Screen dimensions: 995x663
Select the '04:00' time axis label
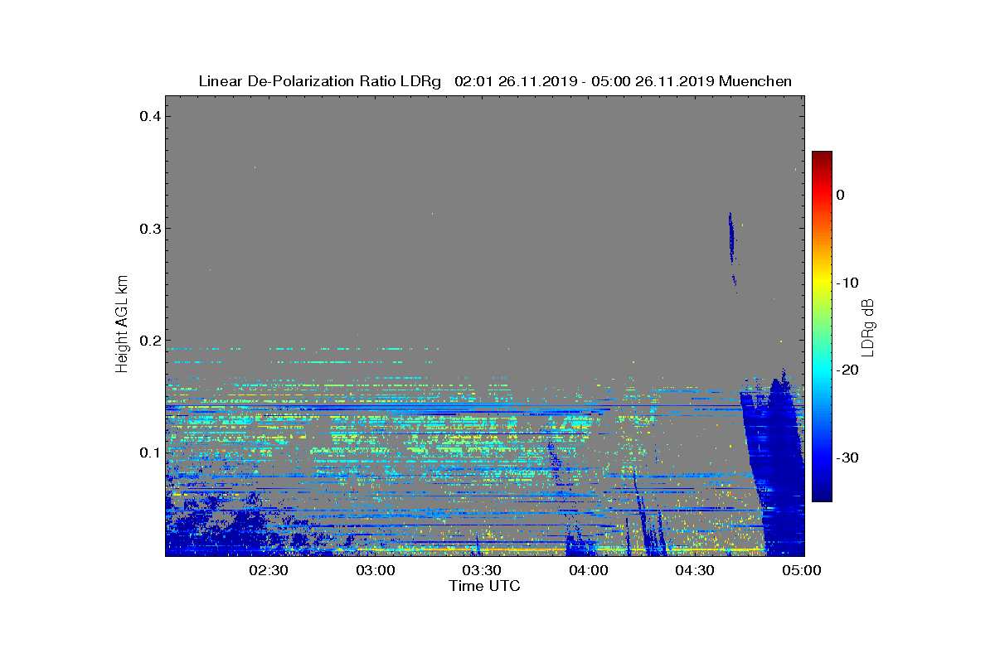click(589, 570)
